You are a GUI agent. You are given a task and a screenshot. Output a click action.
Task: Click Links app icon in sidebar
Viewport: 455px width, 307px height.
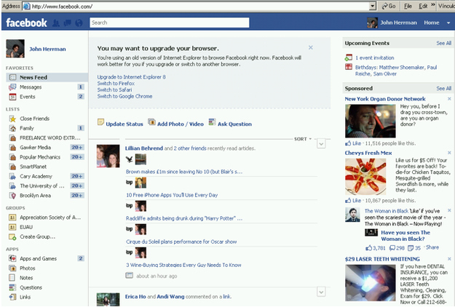pos(12,297)
